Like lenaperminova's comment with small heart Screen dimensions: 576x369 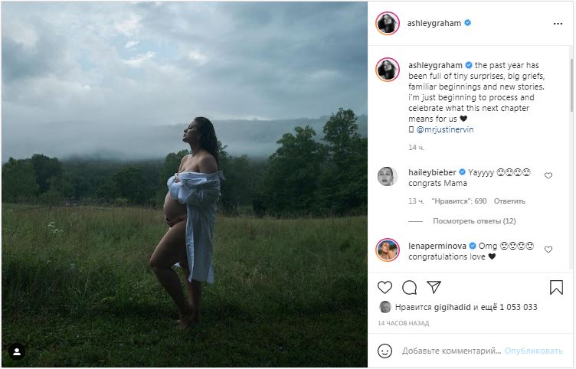tap(548, 250)
